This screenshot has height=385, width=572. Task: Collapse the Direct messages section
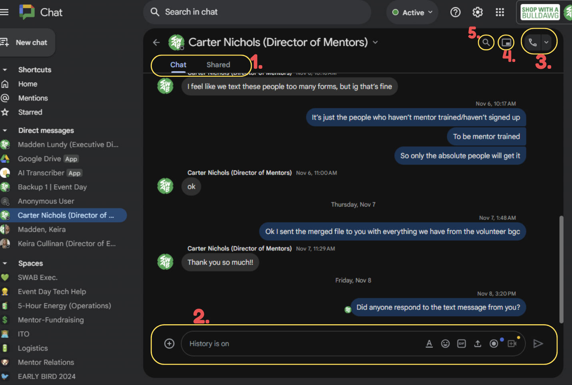pyautogui.click(x=5, y=130)
